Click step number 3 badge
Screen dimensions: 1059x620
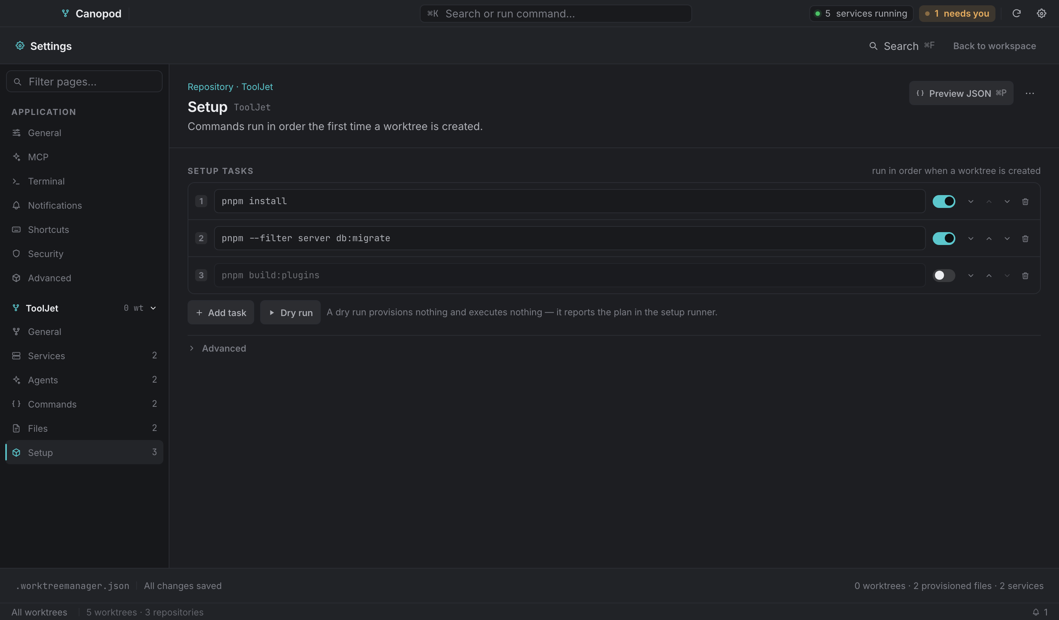click(201, 275)
